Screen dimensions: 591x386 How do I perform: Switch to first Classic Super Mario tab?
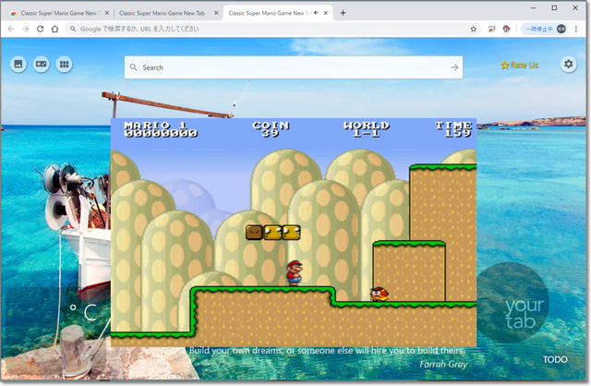click(x=54, y=13)
